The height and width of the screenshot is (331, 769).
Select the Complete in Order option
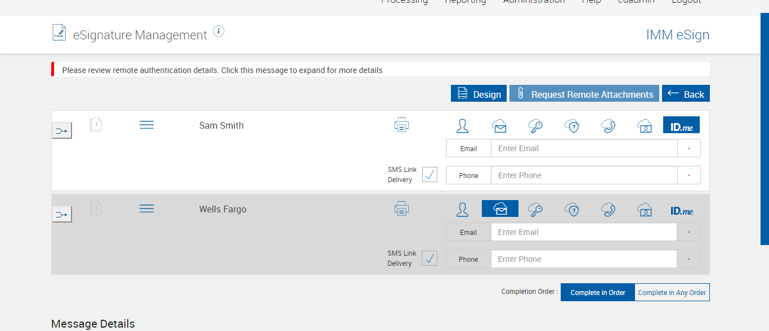tap(598, 292)
